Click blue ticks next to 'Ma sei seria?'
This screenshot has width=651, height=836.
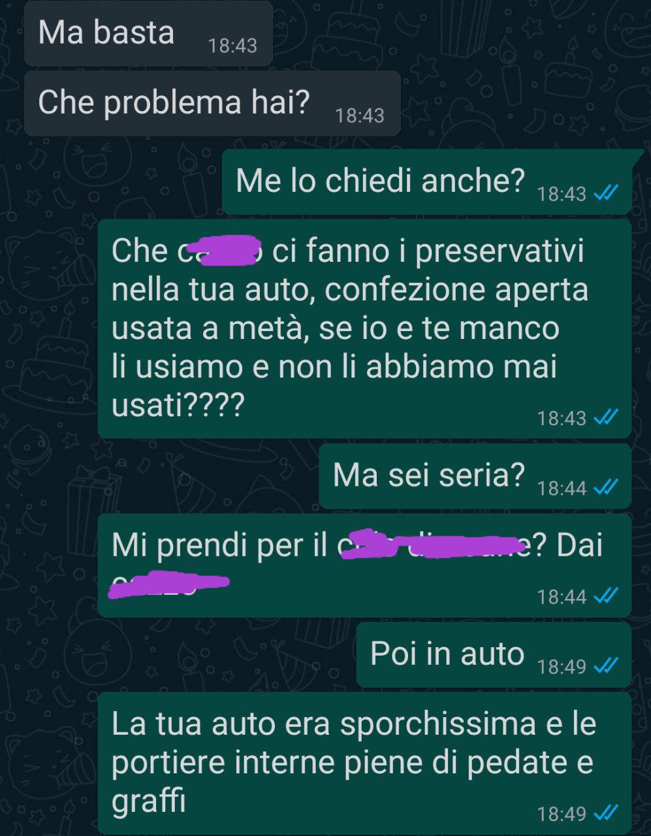pyautogui.click(x=606, y=488)
